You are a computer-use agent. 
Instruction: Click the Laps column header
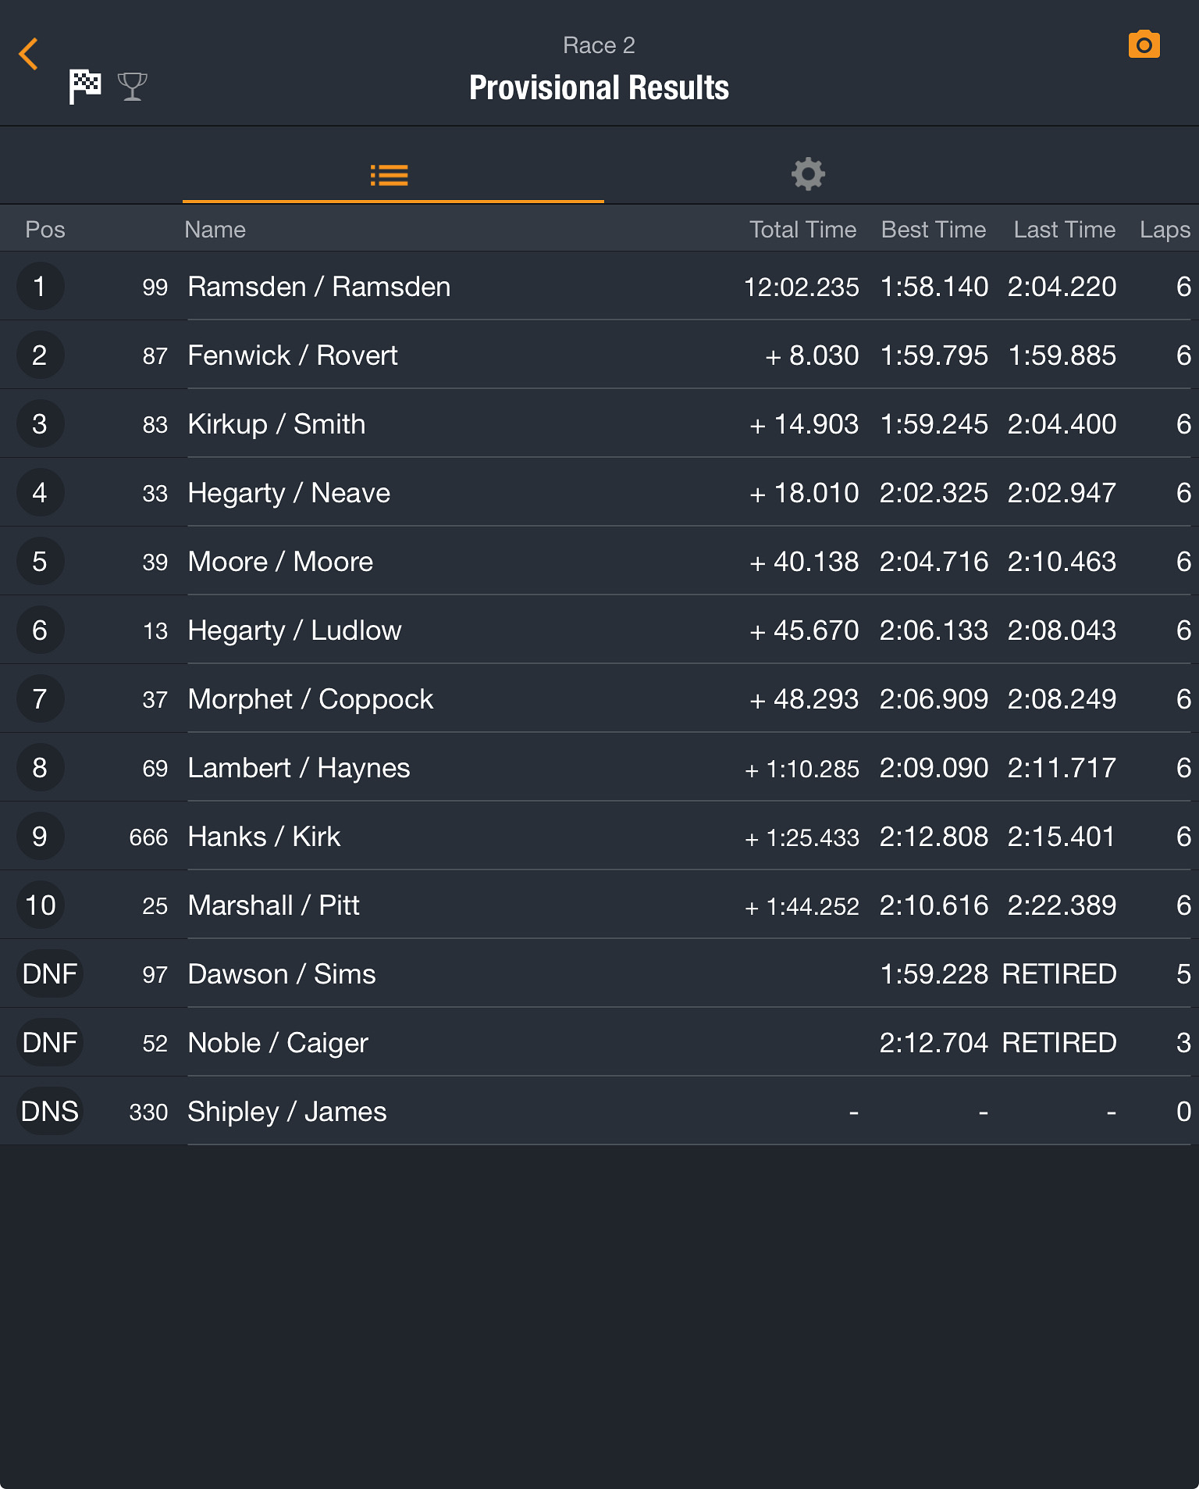click(x=1164, y=230)
